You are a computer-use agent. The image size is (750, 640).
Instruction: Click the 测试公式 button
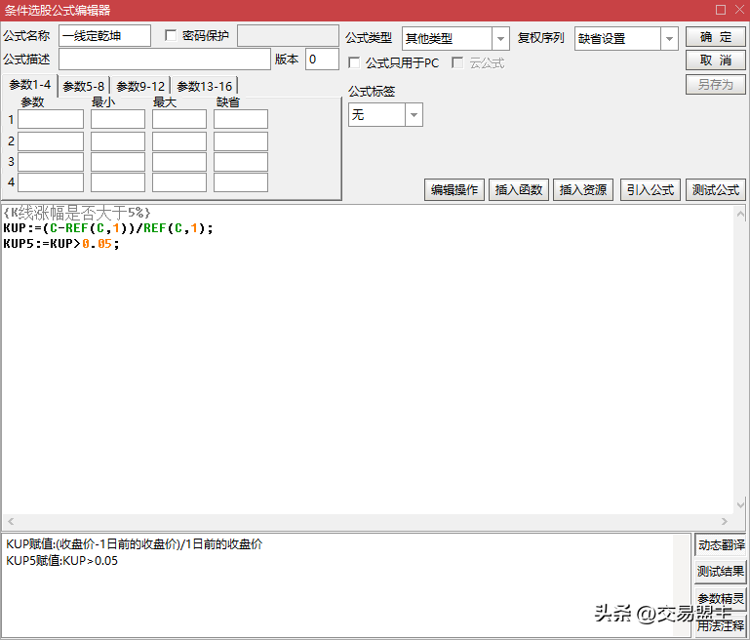coord(716,190)
